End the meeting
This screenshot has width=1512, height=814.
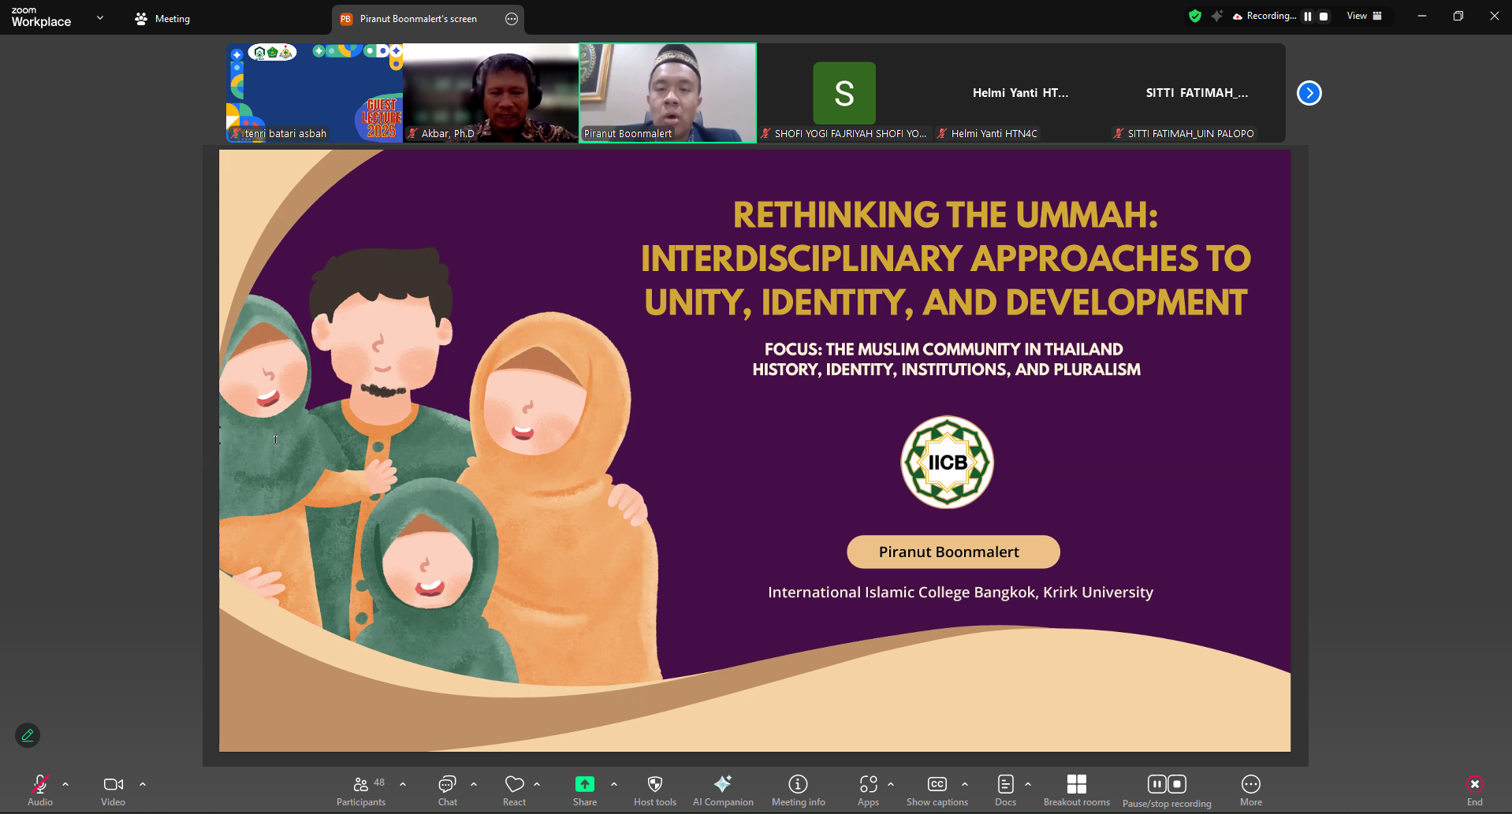coord(1474,790)
